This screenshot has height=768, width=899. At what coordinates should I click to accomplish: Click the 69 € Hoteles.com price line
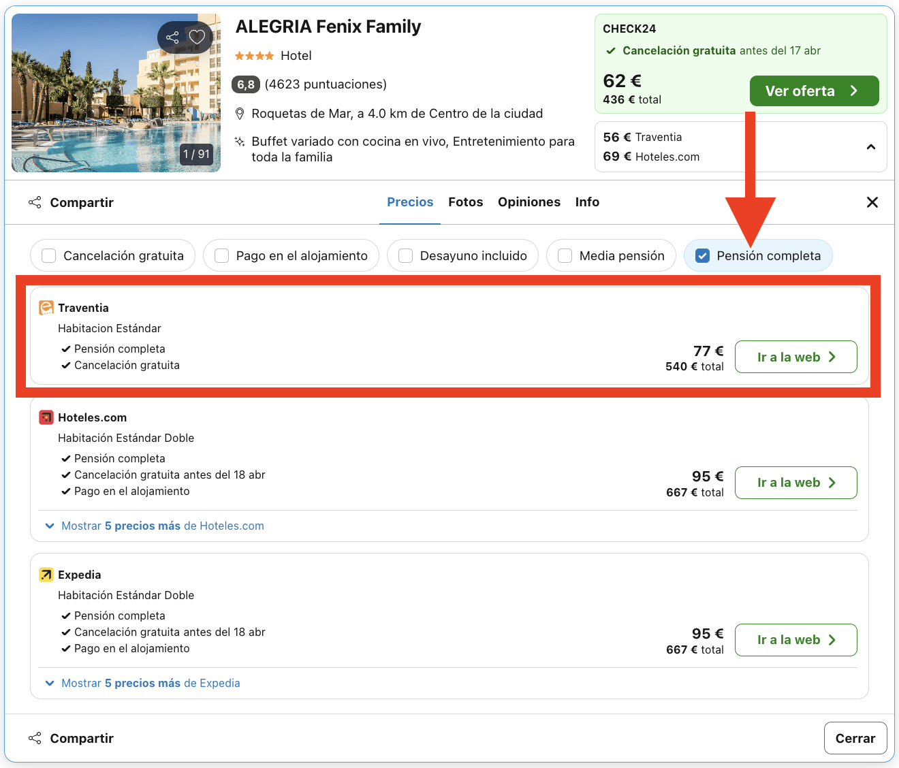(651, 157)
